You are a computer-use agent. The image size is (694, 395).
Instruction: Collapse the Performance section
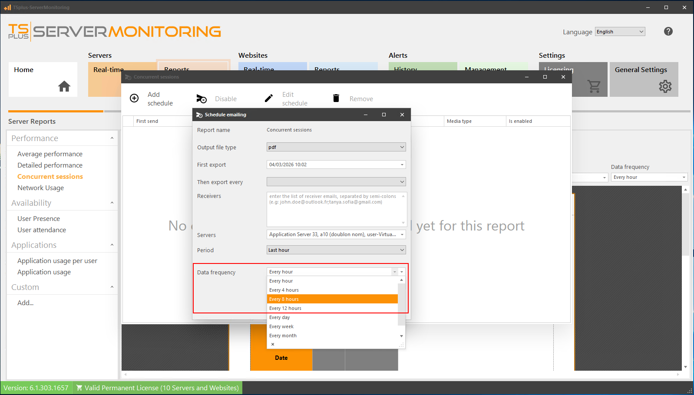pyautogui.click(x=112, y=138)
